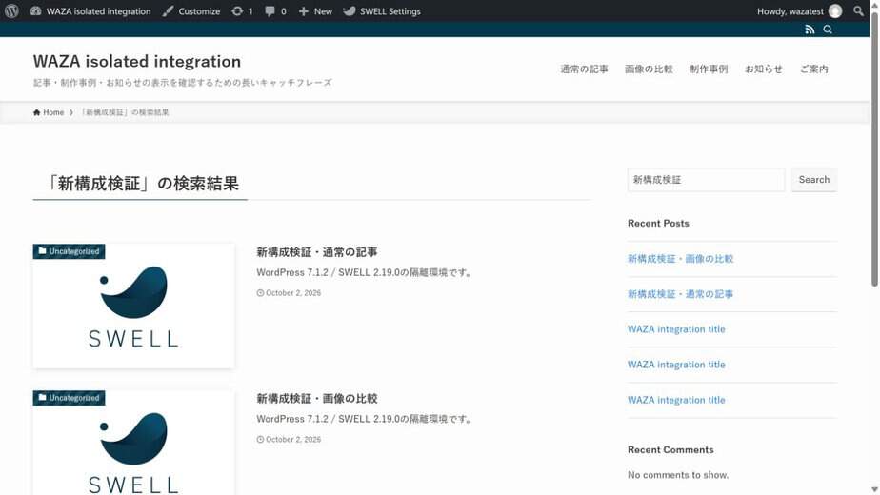Screen dimensions: 880x495
Task: Open first WAZA integration title recent post
Action: (676, 329)
